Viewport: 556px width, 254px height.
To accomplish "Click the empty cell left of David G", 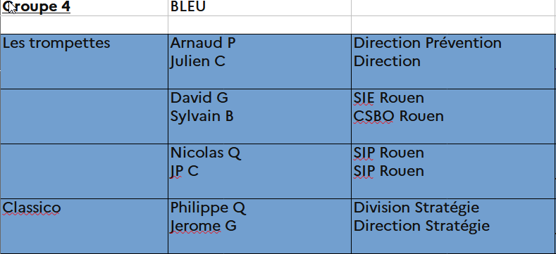I will click(84, 116).
